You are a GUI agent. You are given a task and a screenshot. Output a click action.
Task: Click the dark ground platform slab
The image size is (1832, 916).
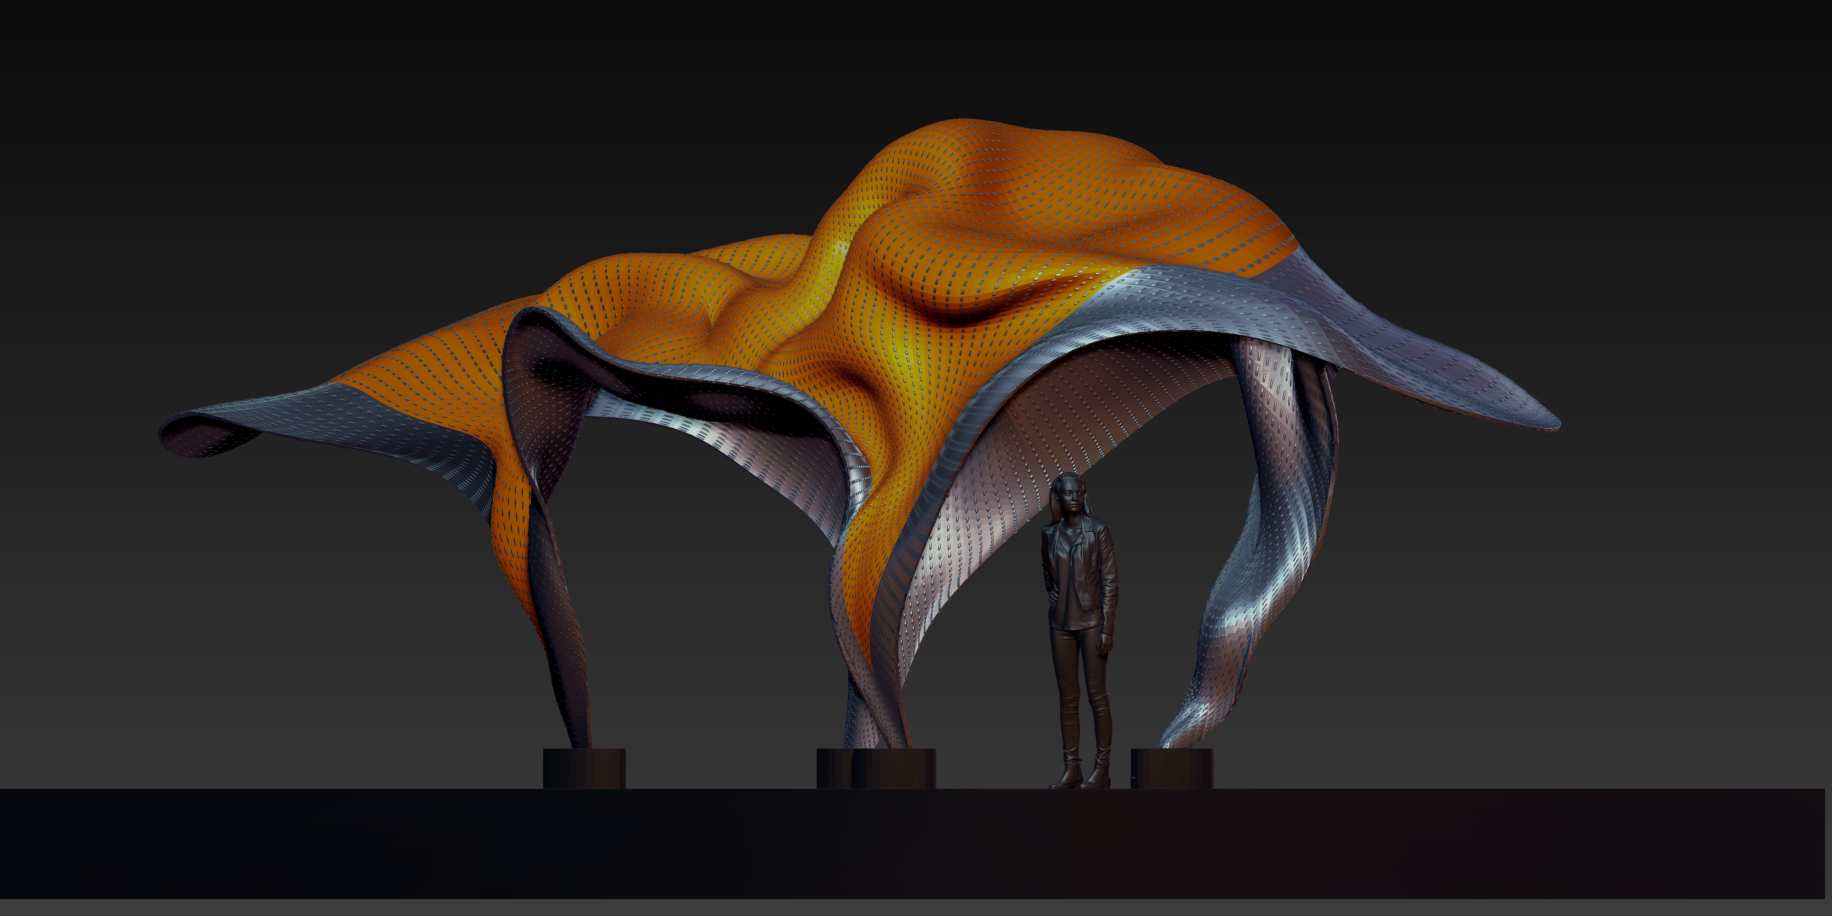point(912,844)
